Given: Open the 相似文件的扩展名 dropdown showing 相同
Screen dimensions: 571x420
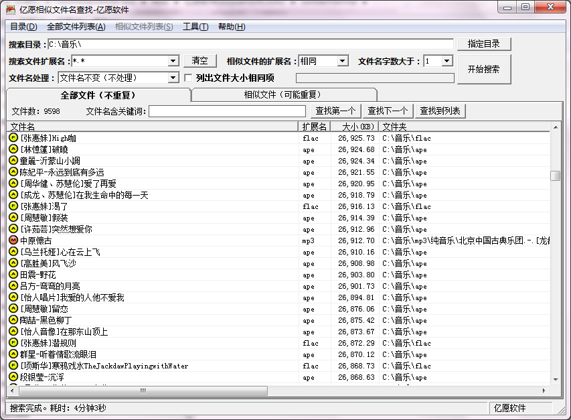Looking at the screenshot, I should (x=343, y=60).
